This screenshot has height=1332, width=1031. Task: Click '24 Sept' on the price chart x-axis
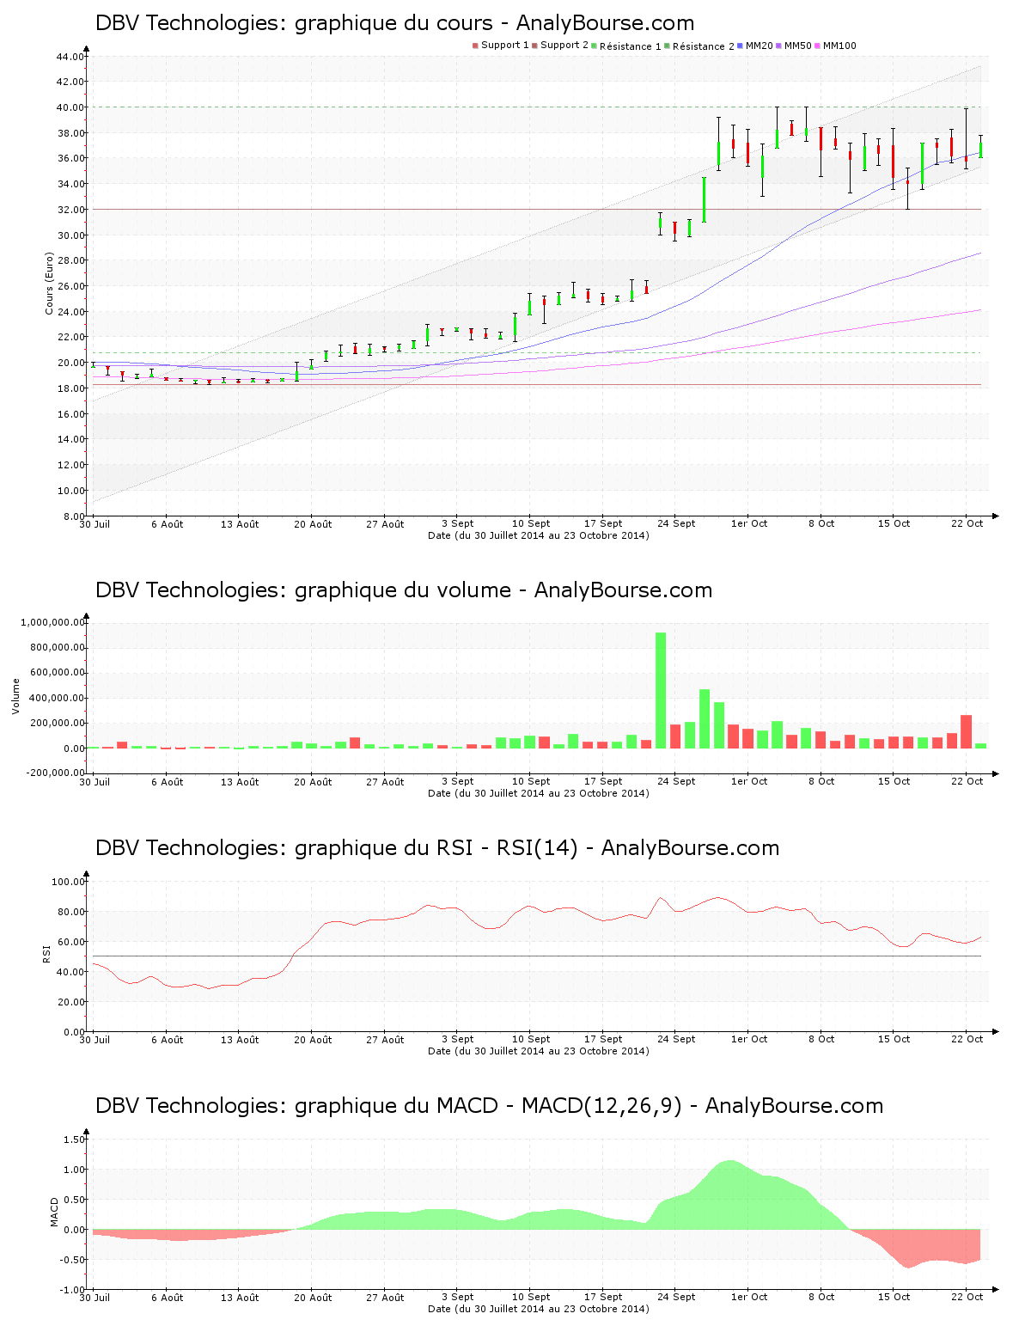point(676,523)
